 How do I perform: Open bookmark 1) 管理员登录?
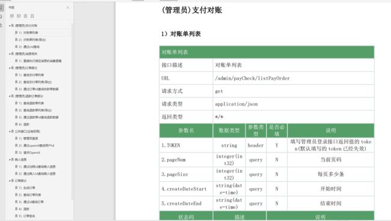(x=26, y=138)
